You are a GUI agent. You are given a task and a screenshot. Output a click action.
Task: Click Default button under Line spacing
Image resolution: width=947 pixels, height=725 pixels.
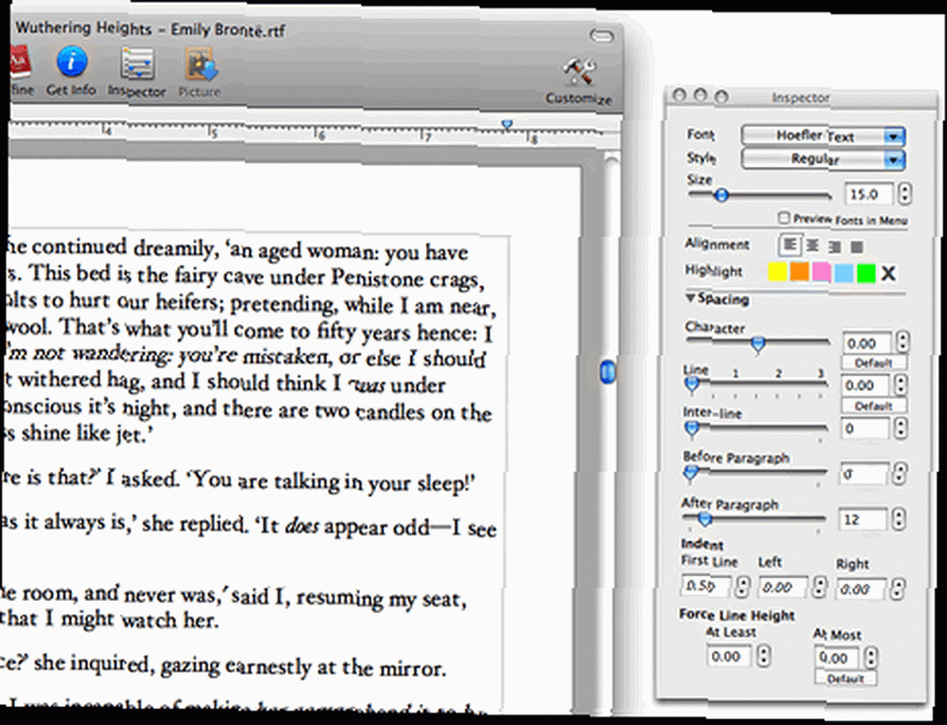pos(873,406)
